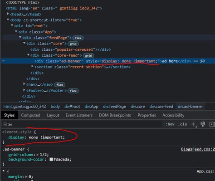This screenshot has height=181, width=215.
Task: Expand the grid-column shorthand arrow
Action: click(38, 155)
